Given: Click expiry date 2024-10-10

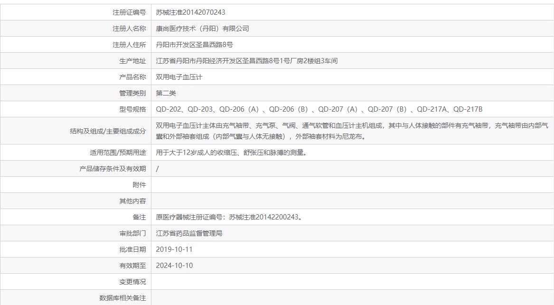Looking at the screenshot, I should pos(174,266).
